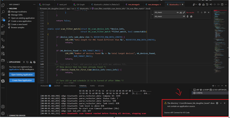
Task: Click Replace single occurrence icon
Action: (188, 17)
